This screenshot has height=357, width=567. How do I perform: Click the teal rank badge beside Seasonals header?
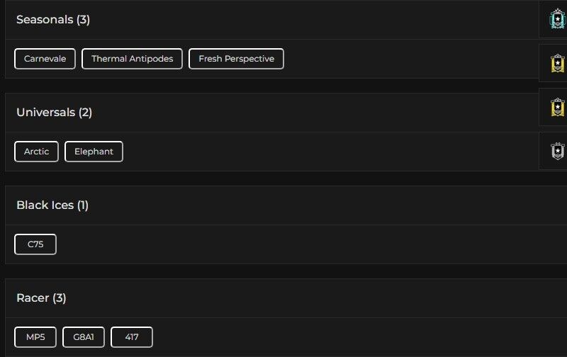coord(558,19)
